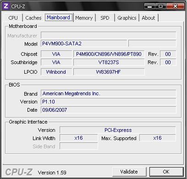Click the Model label
The height and width of the screenshot is (179, 187).
(31, 44)
